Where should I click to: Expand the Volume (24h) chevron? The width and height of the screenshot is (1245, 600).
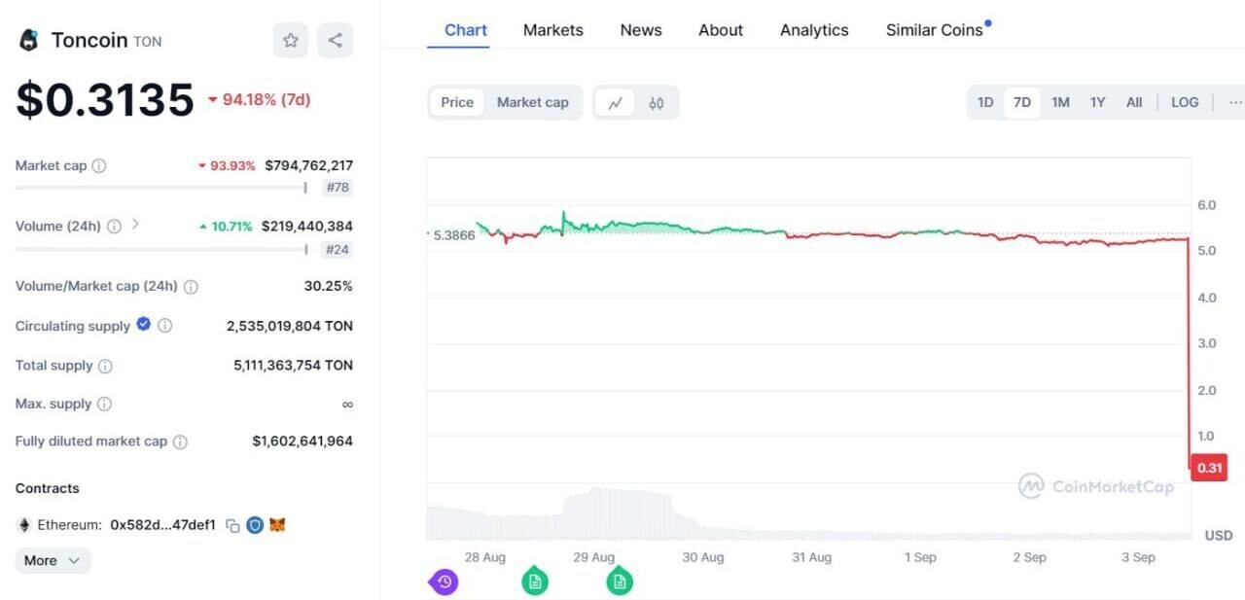135,225
